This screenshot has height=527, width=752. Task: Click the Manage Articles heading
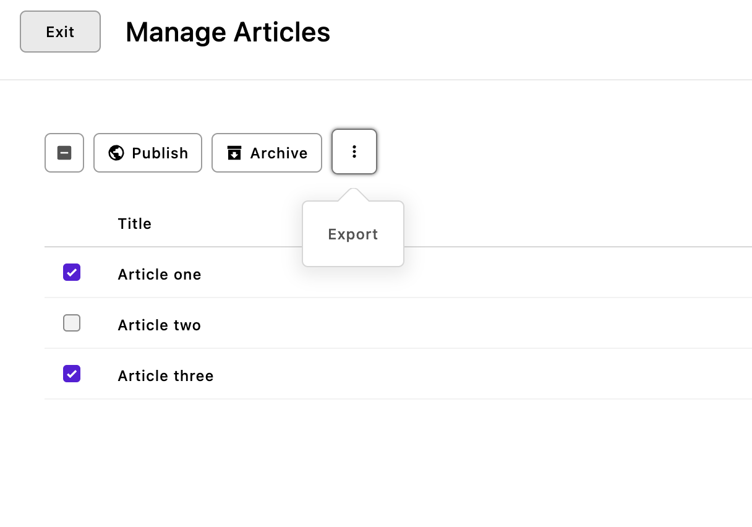point(228,32)
